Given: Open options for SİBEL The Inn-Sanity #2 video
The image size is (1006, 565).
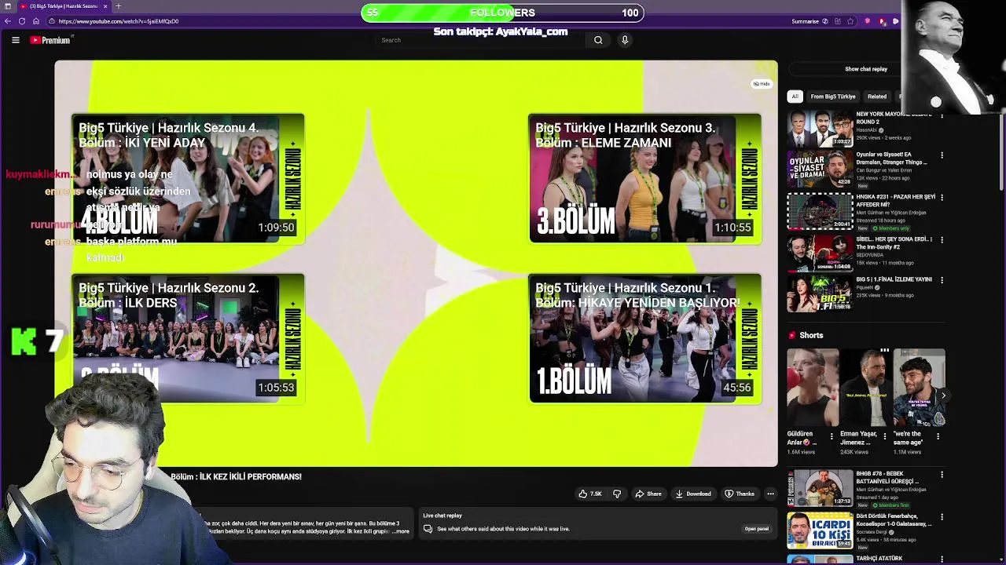Looking at the screenshot, I should coord(942,239).
